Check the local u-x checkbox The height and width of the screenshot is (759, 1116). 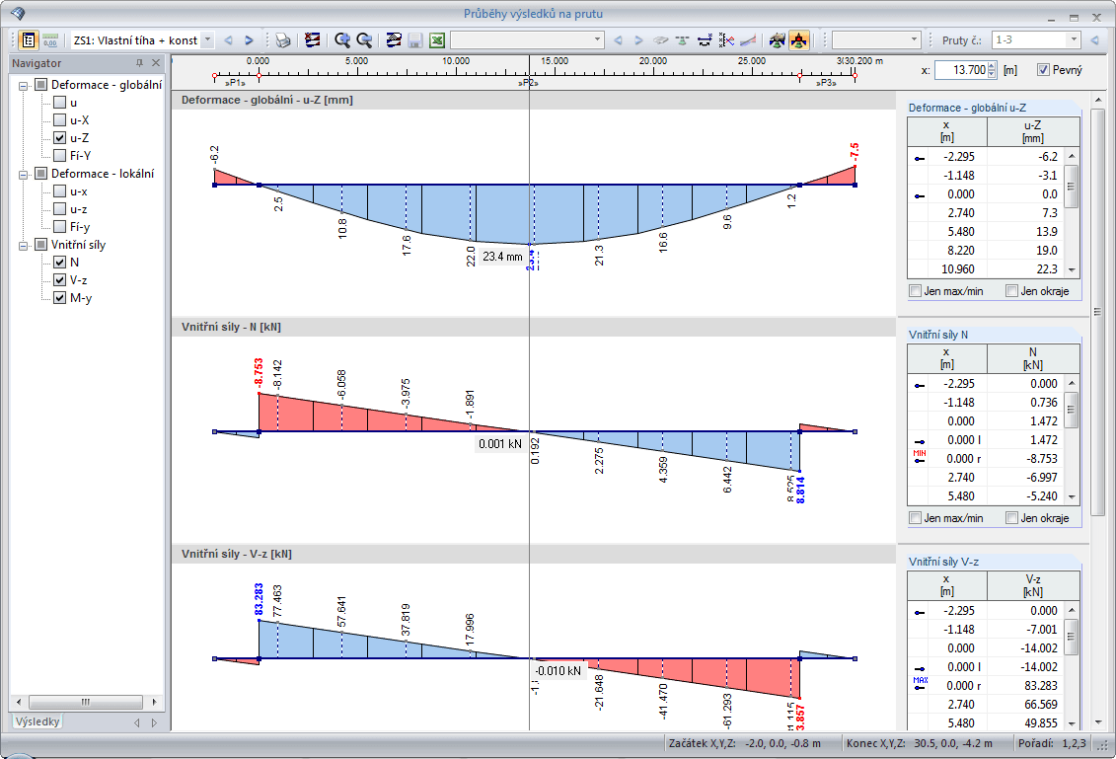point(60,191)
